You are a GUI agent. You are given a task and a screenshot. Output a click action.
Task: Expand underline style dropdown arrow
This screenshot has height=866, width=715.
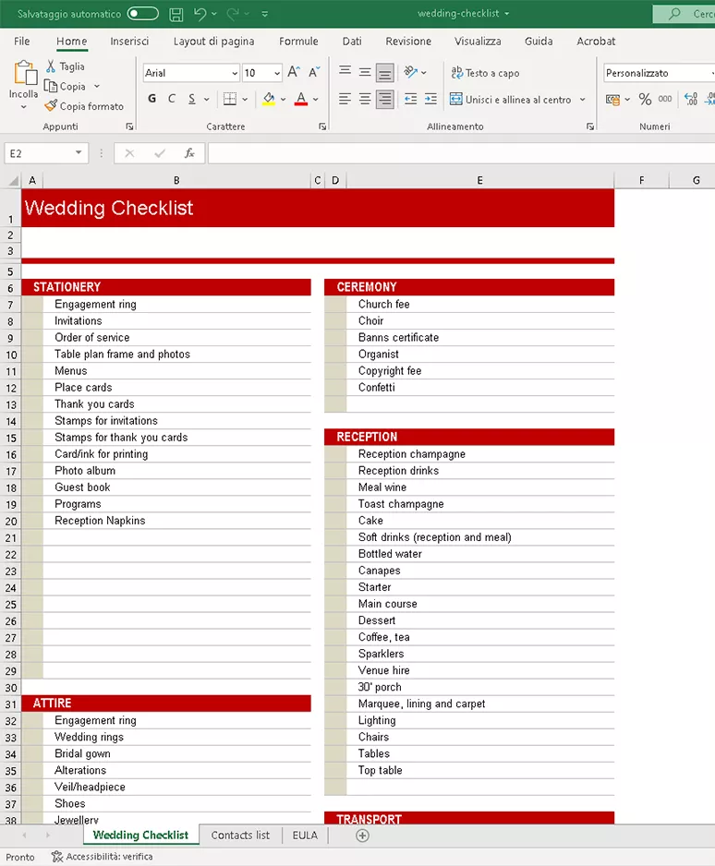207,100
